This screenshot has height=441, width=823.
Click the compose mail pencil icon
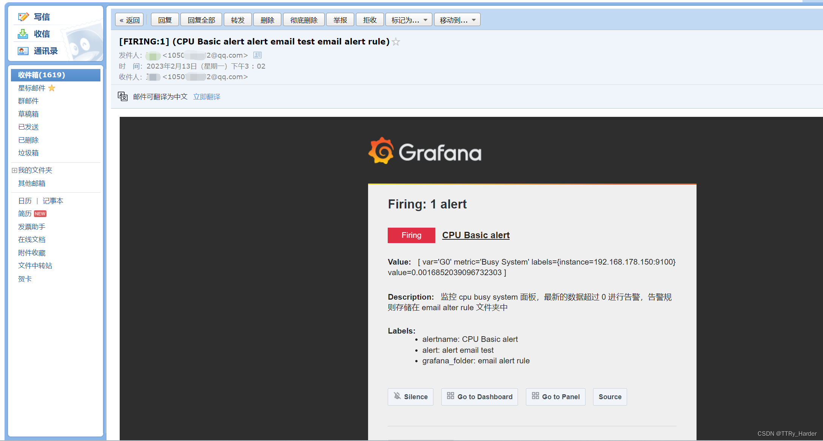click(23, 17)
